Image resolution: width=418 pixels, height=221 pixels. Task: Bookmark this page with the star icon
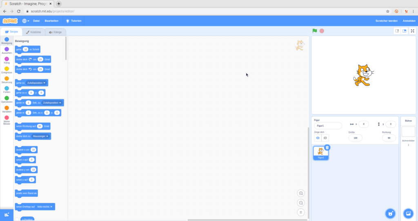pyautogui.click(x=388, y=11)
